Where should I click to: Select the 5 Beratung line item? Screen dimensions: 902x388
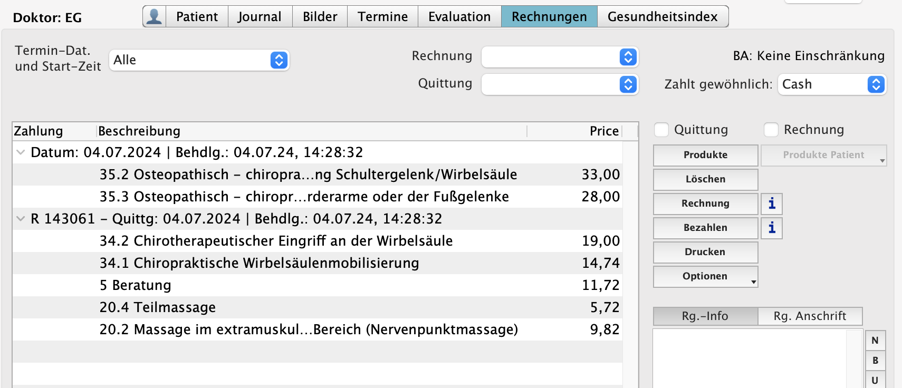[316, 285]
